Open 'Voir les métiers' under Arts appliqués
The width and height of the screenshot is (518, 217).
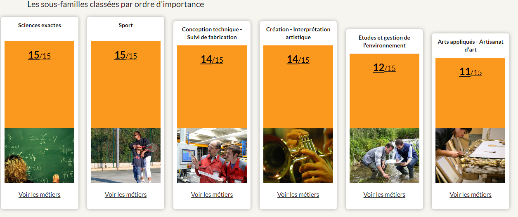coord(471,195)
